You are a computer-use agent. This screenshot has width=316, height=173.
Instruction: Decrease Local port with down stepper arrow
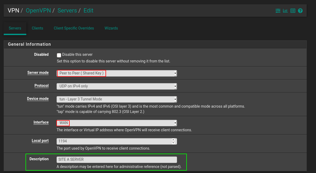[x=173, y=143]
